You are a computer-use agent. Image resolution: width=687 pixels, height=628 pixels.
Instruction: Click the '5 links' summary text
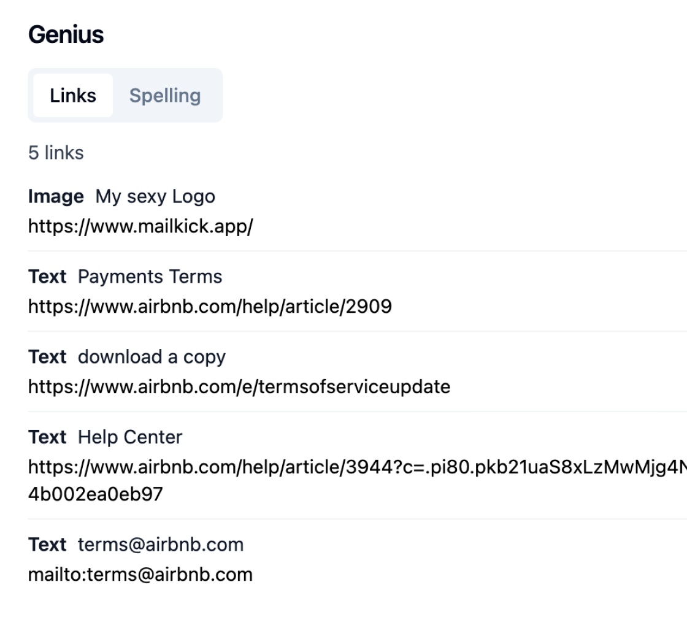tap(55, 153)
